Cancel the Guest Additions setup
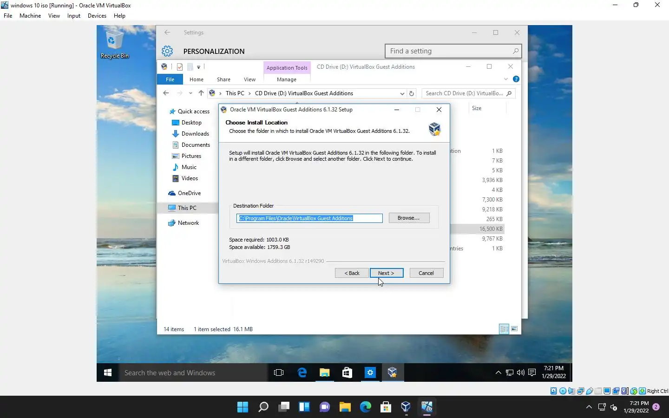The image size is (669, 418). pos(426,273)
